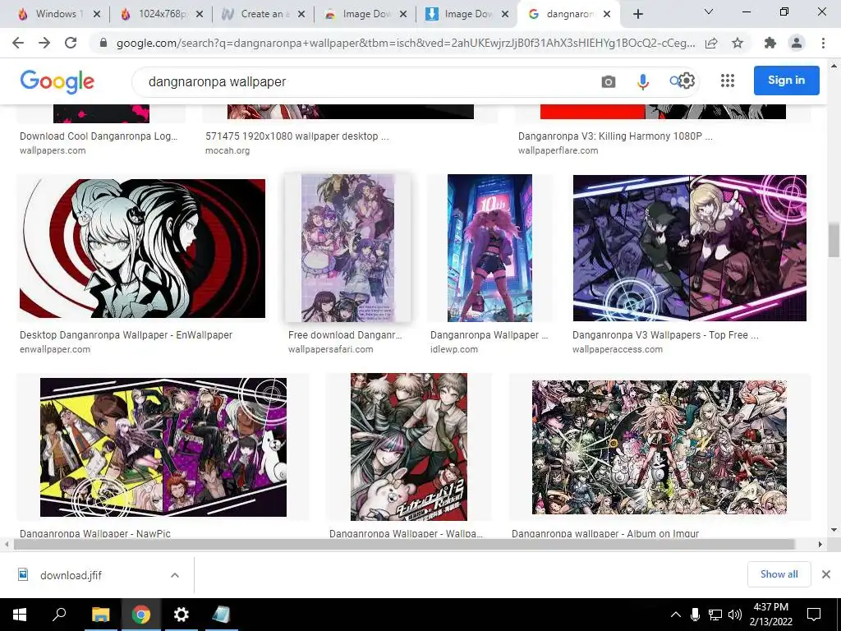Sign in to Google
Screen dimensions: 841x631
point(786,80)
